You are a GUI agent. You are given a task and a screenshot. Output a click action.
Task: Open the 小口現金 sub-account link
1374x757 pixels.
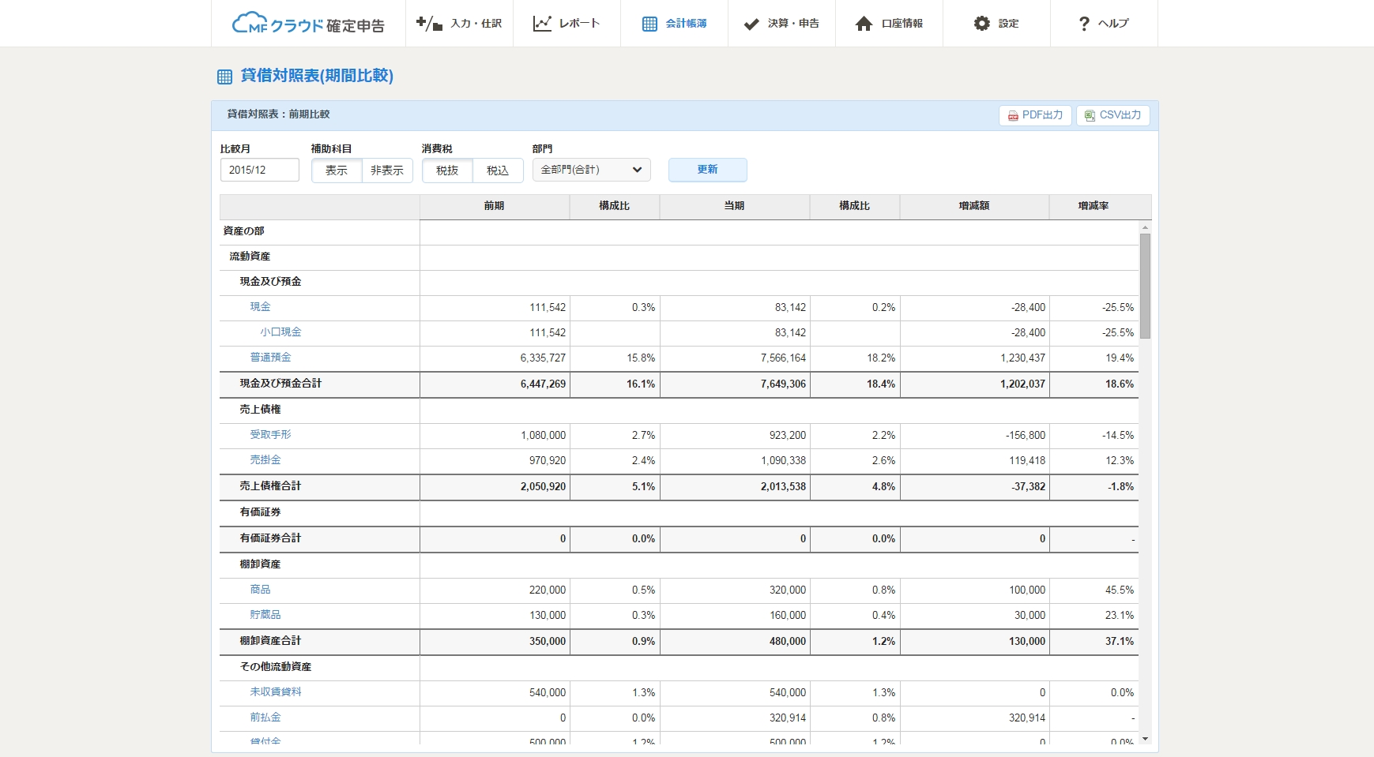pos(280,332)
